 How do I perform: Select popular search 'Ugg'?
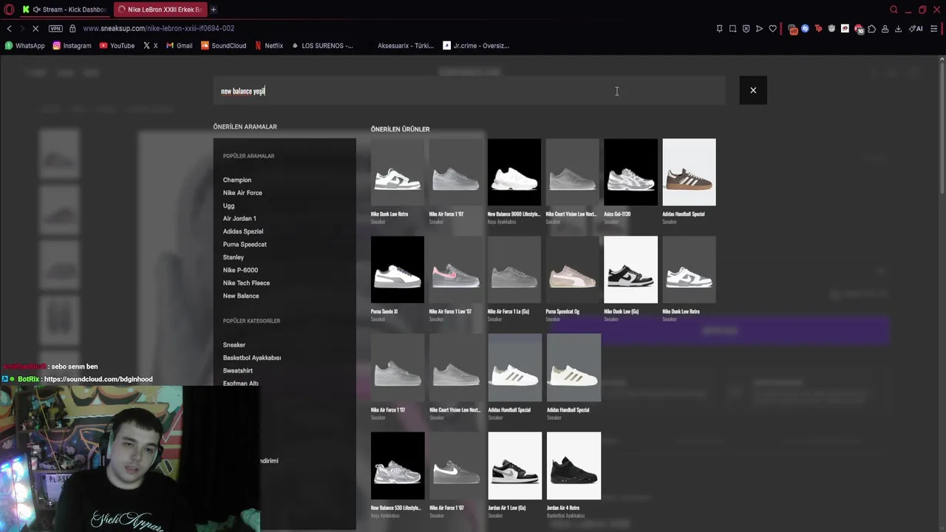click(228, 206)
